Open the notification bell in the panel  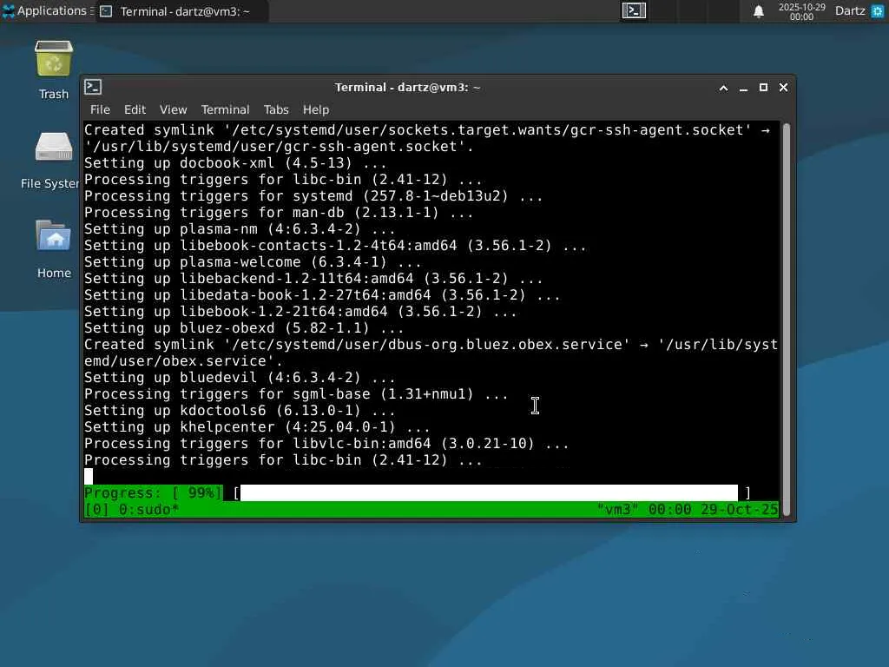[x=759, y=11]
